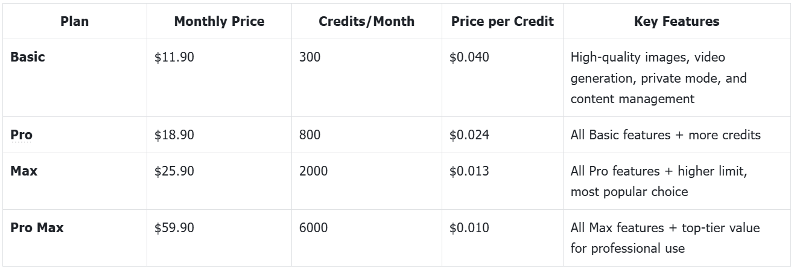Click the Plan column header
794x269 pixels.
point(74,22)
